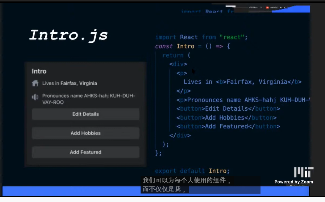Close the web.lab browser tab
This screenshot has height=202, width=325.
[284, 8]
